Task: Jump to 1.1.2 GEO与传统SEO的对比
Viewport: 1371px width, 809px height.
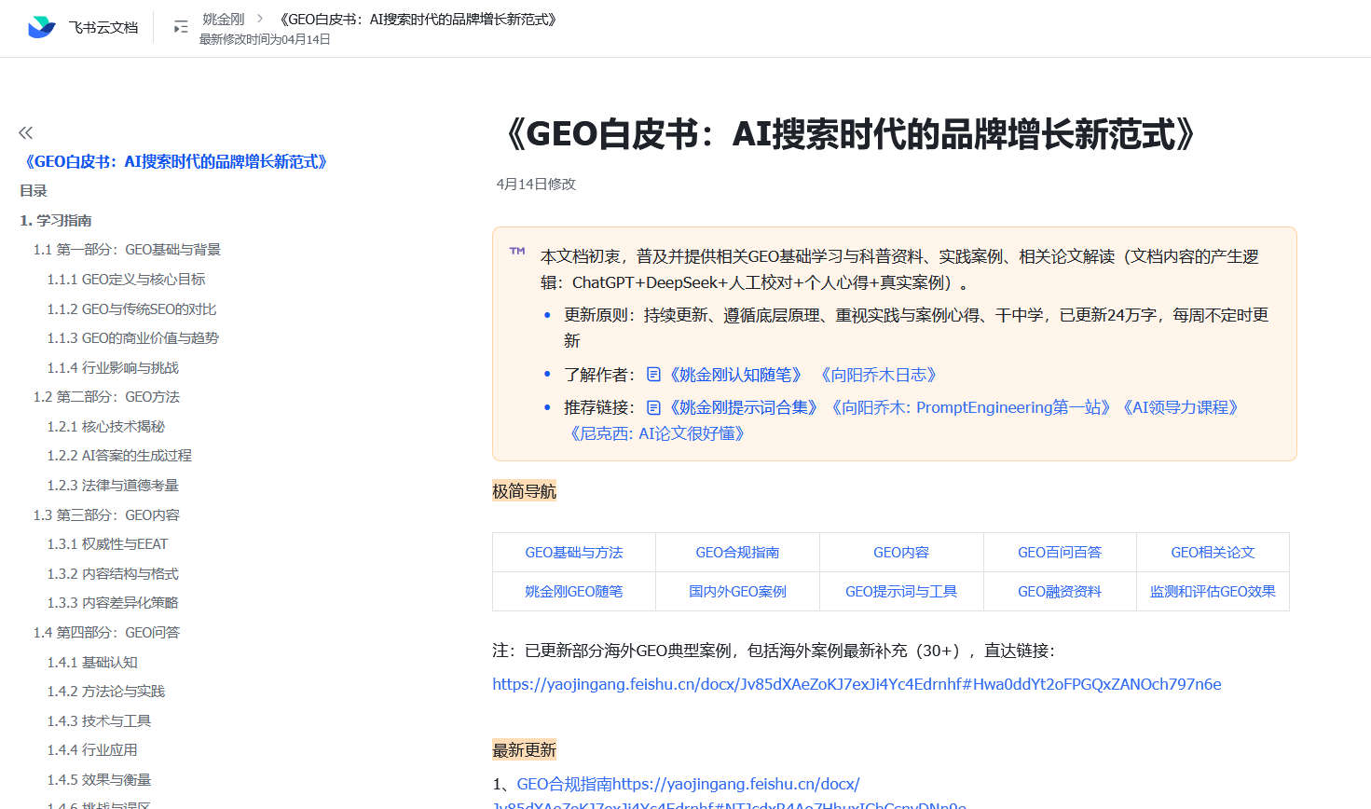Action: click(131, 309)
